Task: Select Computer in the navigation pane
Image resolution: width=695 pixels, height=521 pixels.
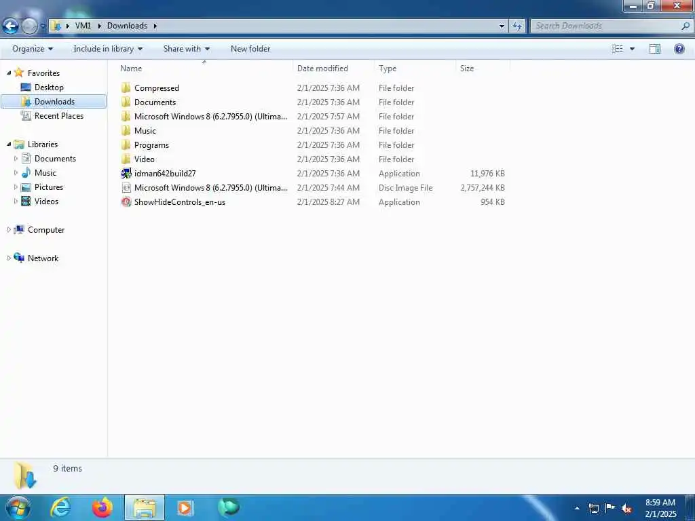Action: tap(46, 229)
